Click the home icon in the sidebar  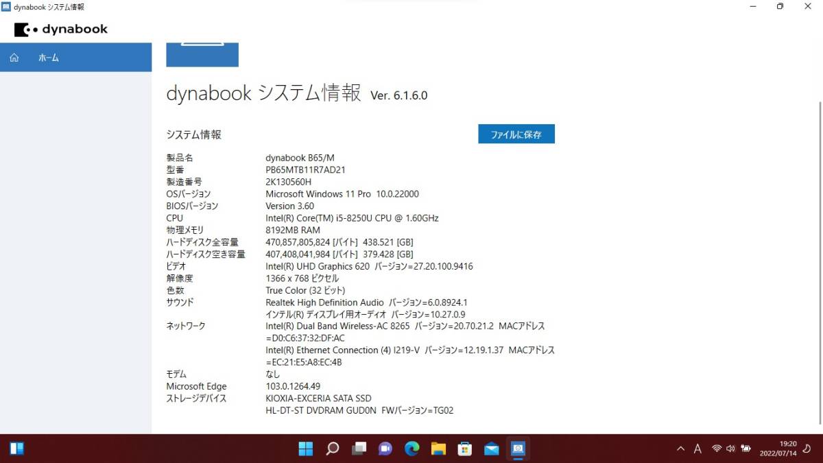(14, 58)
